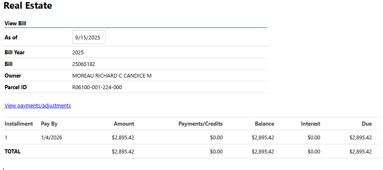
Task: Click the Pay By column header
Action: point(49,124)
